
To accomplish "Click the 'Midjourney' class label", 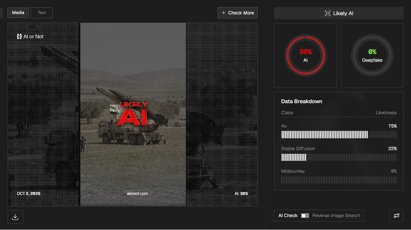I will click(x=293, y=171).
